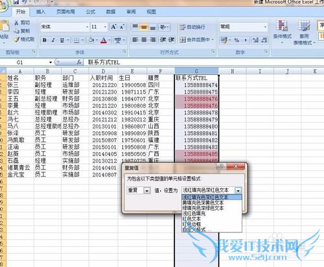324x267 pixels.
Task: Open the Name Box dropdown arrow
Action: tap(51, 62)
